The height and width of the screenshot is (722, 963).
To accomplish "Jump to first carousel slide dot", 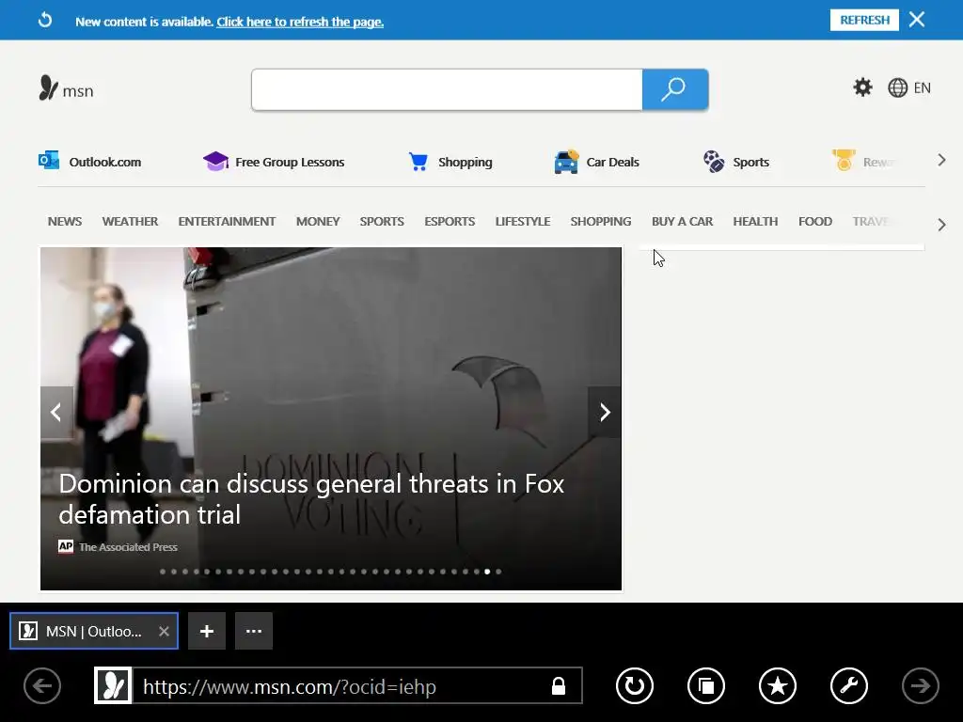I will coord(163,572).
